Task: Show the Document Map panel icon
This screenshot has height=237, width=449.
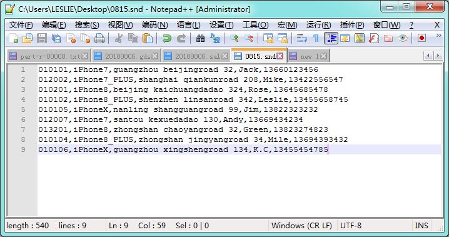Action: click(x=360, y=38)
